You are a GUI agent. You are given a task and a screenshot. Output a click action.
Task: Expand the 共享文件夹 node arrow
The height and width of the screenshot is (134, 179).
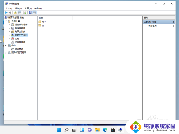(9, 31)
